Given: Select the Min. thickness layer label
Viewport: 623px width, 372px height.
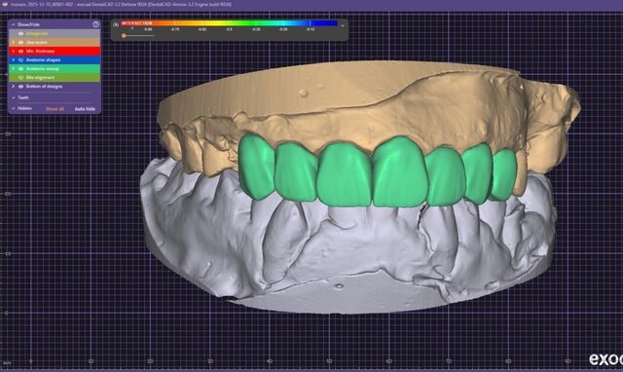Looking at the screenshot, I should 40,52.
